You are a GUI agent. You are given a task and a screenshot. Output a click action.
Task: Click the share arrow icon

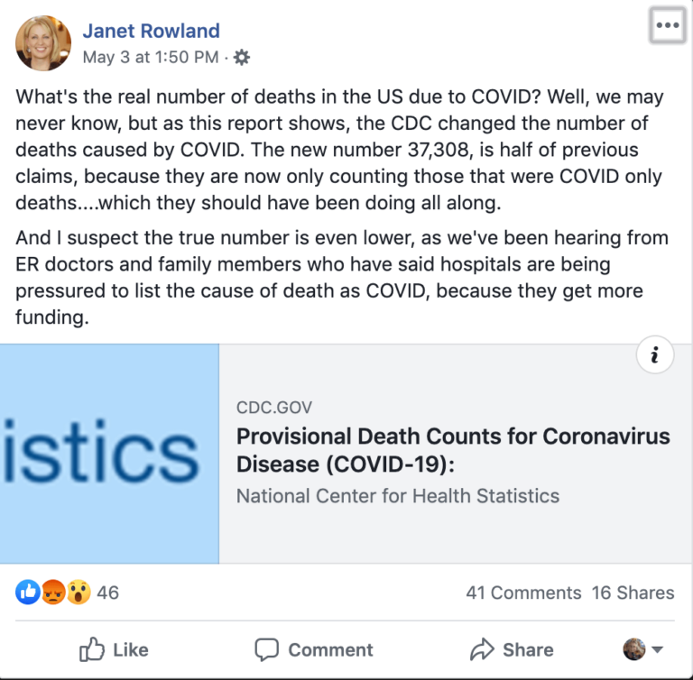point(482,649)
